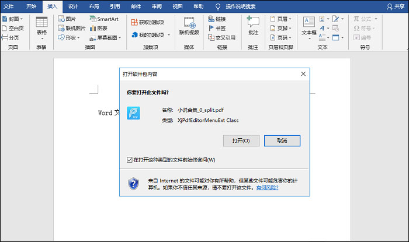409x242 pixels.
Task: Insert online pictures (联机图片)
Action: [72, 29]
